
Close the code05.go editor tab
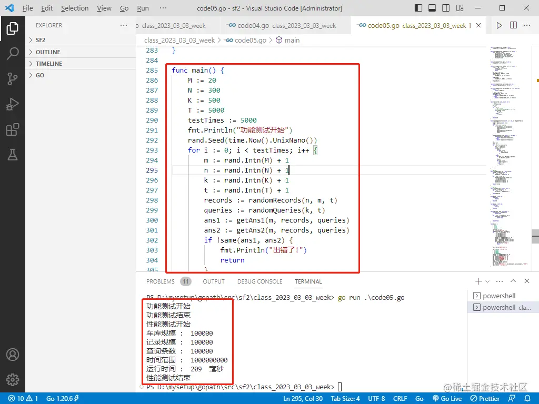pyautogui.click(x=478, y=25)
